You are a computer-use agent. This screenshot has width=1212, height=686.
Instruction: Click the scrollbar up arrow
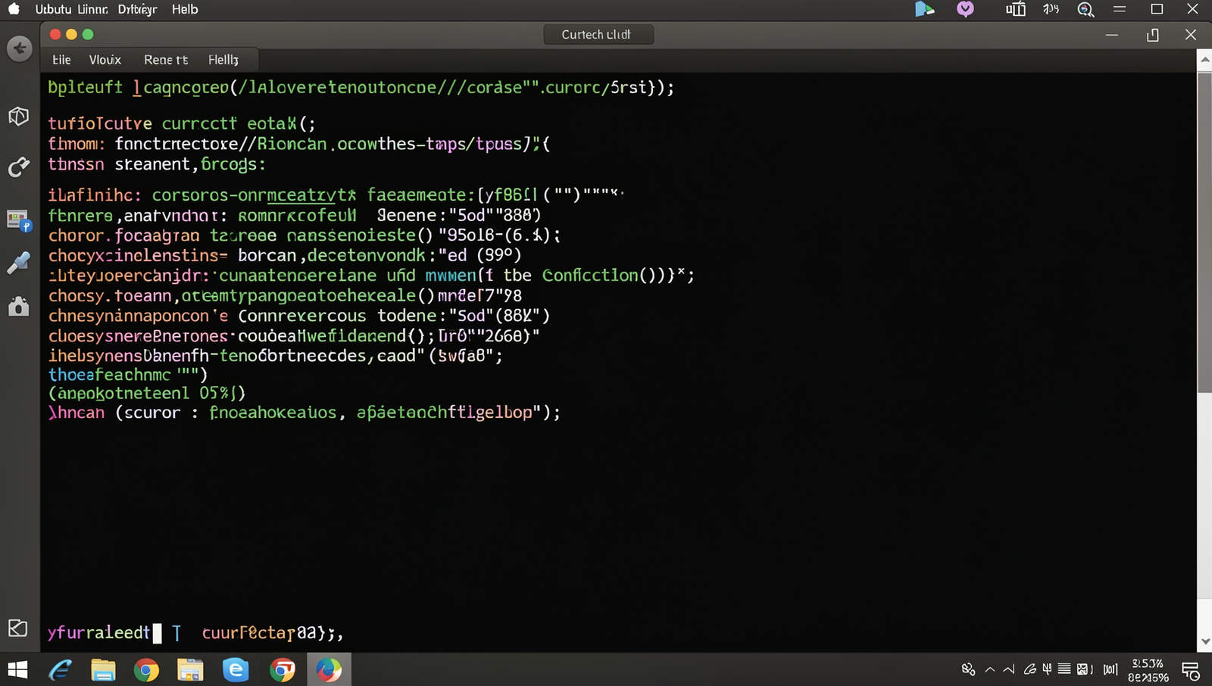pos(1204,59)
